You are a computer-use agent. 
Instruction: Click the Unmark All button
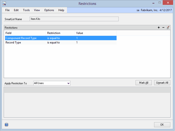[x=162, y=83]
